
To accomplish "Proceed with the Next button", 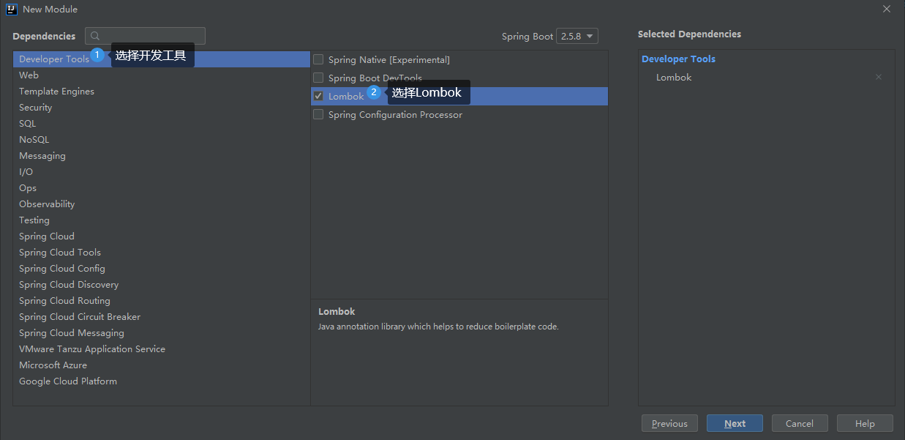I will 735,423.
